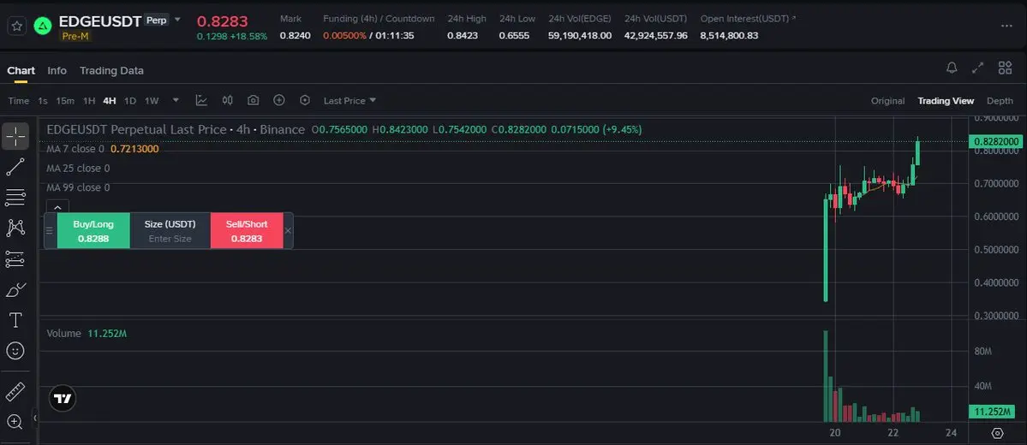Select the 1s time interval
This screenshot has height=445, width=1027.
[43, 101]
